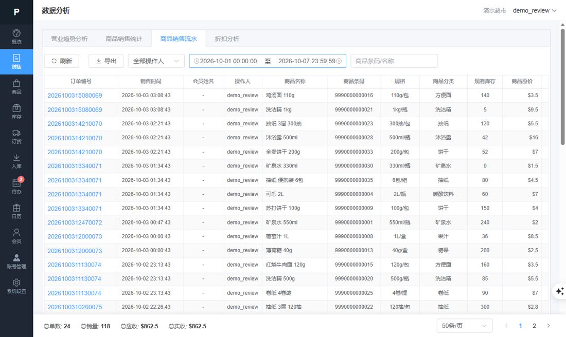Click the sparkle AI assistant floating icon
The image size is (566, 337).
click(x=560, y=291)
